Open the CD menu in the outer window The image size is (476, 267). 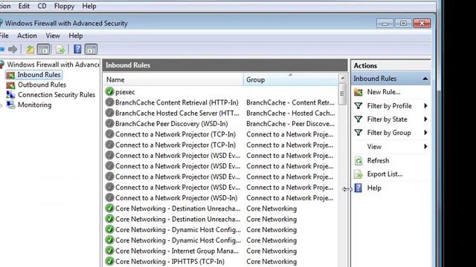[42, 6]
